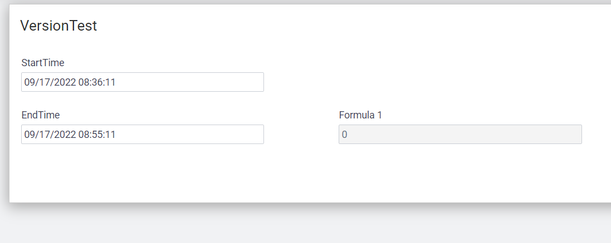Focus the StartTime input field

[x=142, y=82]
